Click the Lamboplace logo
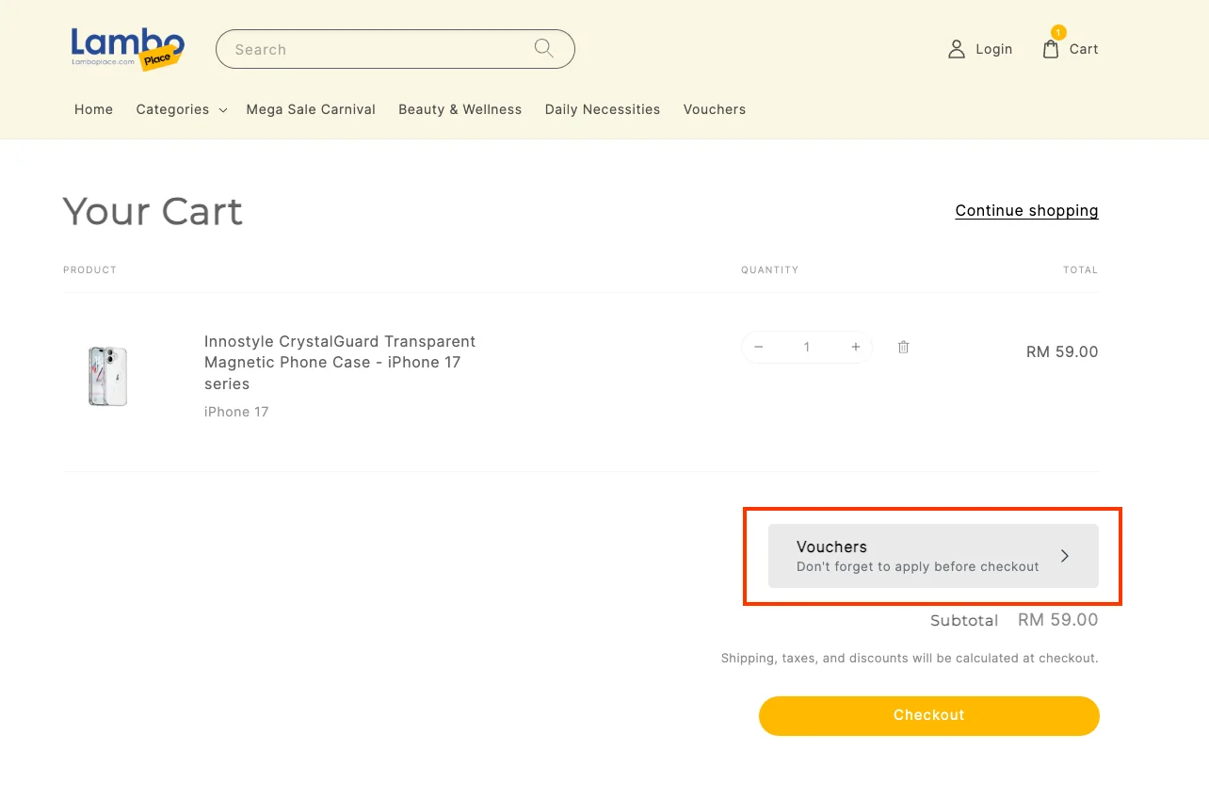This screenshot has width=1209, height=799. [x=128, y=48]
